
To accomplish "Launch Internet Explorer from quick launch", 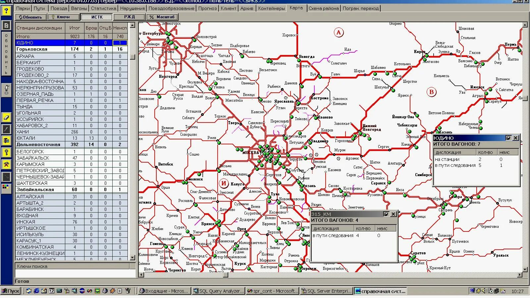I will pos(36,291).
